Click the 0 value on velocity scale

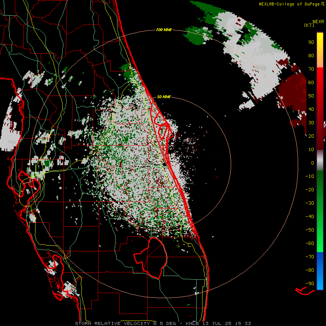click(313, 163)
